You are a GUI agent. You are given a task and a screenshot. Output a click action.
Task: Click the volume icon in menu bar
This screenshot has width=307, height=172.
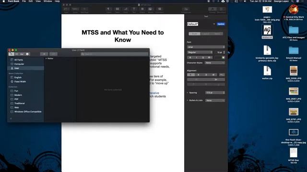[x=245, y=1]
